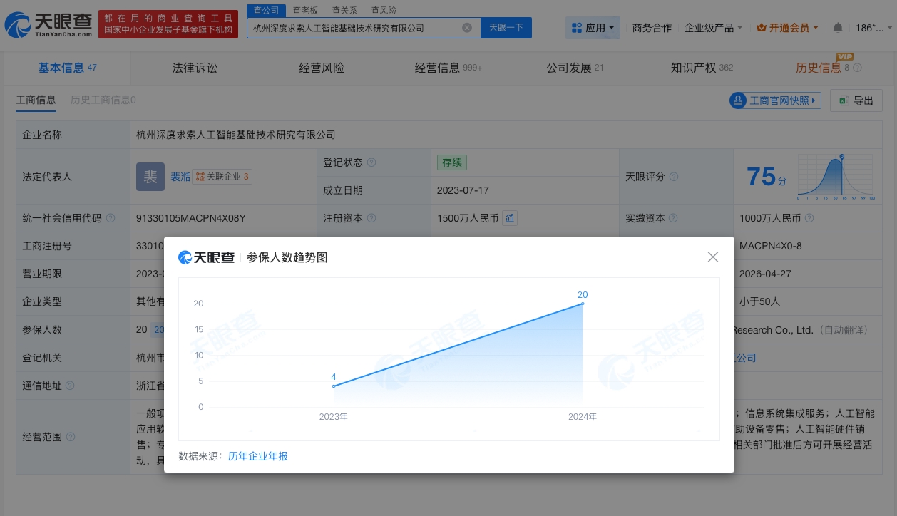Switch to 查公司 search tab
Viewport: 897px width, 516px height.
point(266,10)
